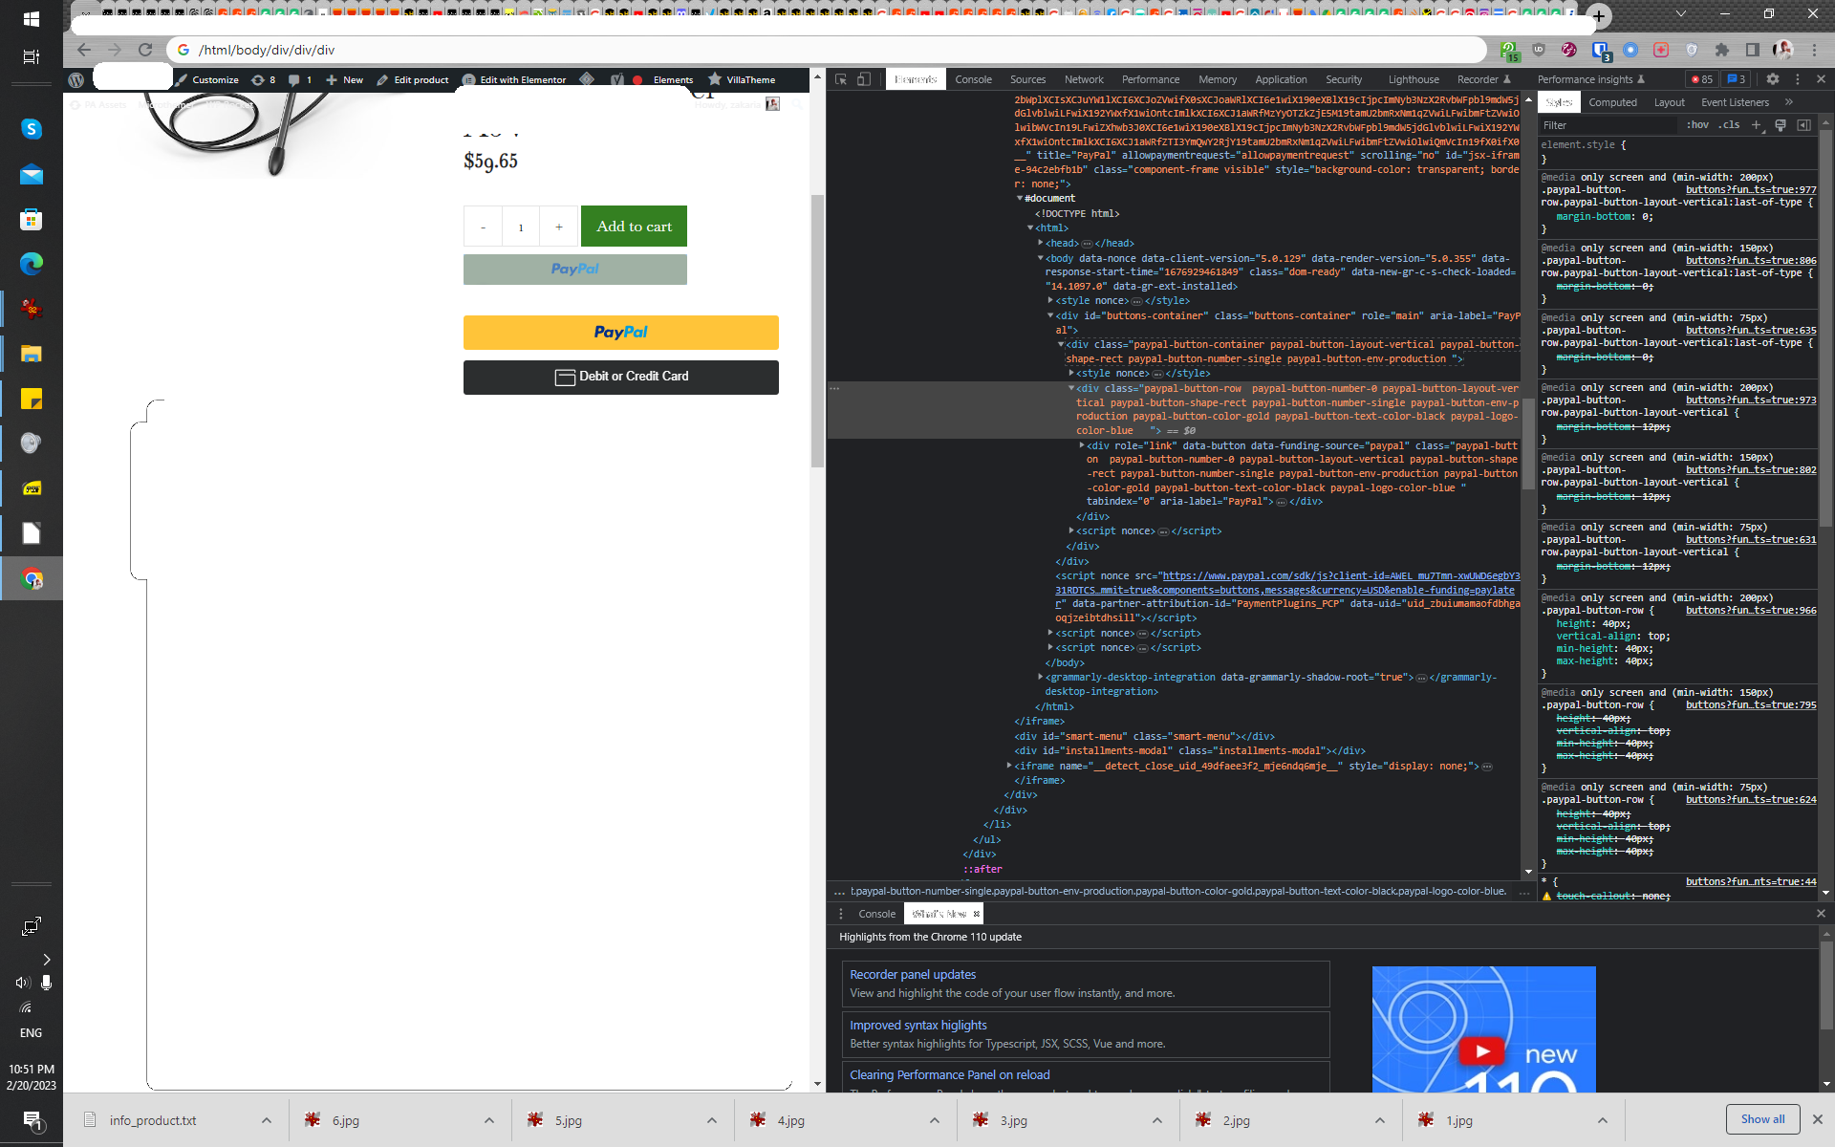Open the DevTools settings gear

[1773, 79]
